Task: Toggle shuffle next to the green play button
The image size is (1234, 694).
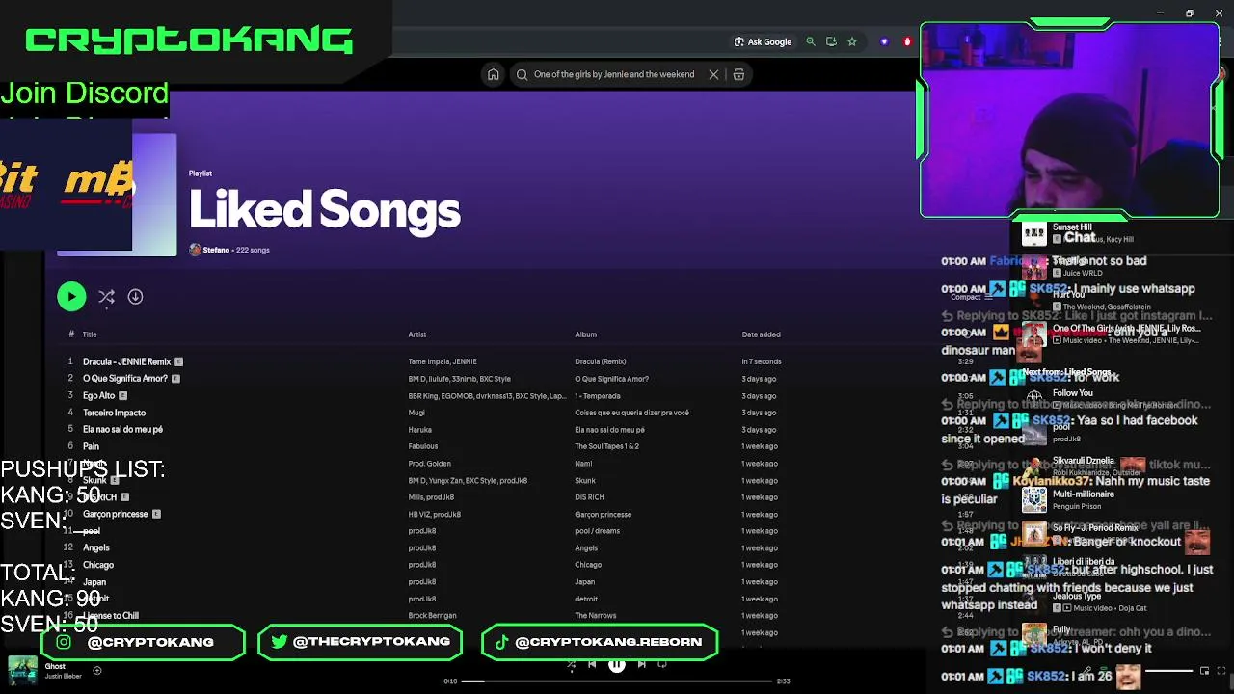Action: [x=106, y=297]
